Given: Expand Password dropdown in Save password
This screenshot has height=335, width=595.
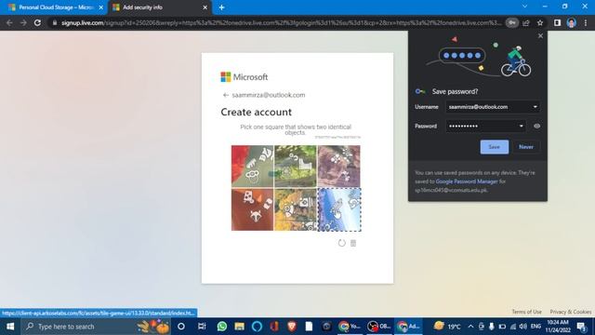Looking at the screenshot, I should click(521, 127).
